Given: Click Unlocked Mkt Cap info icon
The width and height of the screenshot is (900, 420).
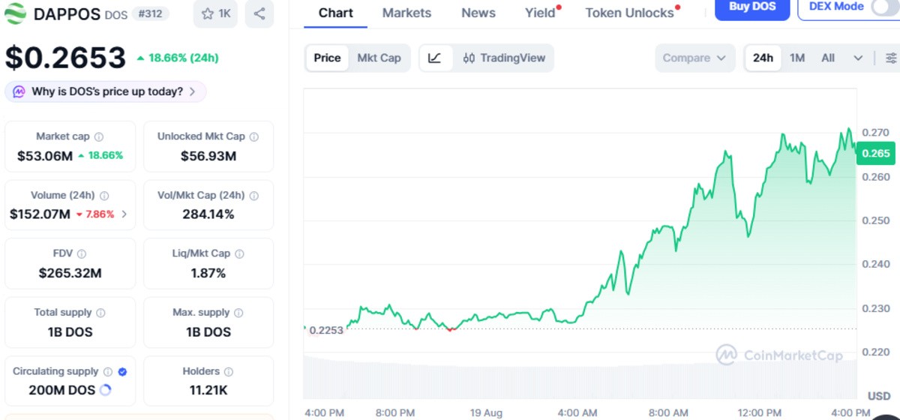Looking at the screenshot, I should point(254,137).
